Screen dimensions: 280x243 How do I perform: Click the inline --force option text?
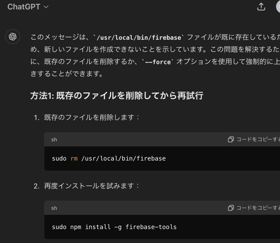click(158, 62)
